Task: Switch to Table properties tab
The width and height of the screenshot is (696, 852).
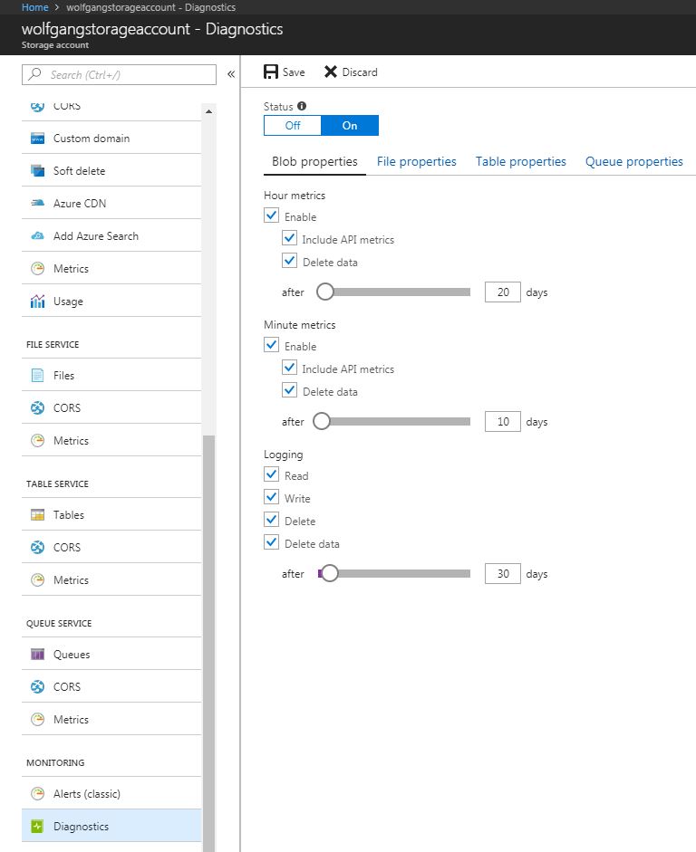Action: pos(520,161)
